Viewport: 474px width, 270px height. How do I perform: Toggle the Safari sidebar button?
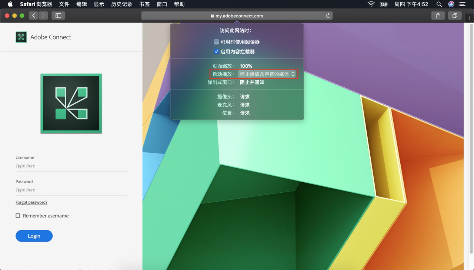point(59,16)
